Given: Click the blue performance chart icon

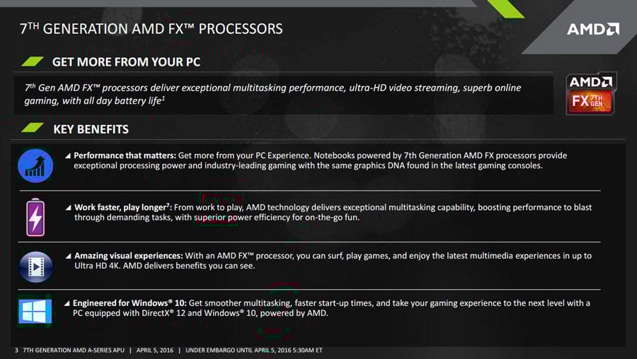Looking at the screenshot, I should pos(35,165).
